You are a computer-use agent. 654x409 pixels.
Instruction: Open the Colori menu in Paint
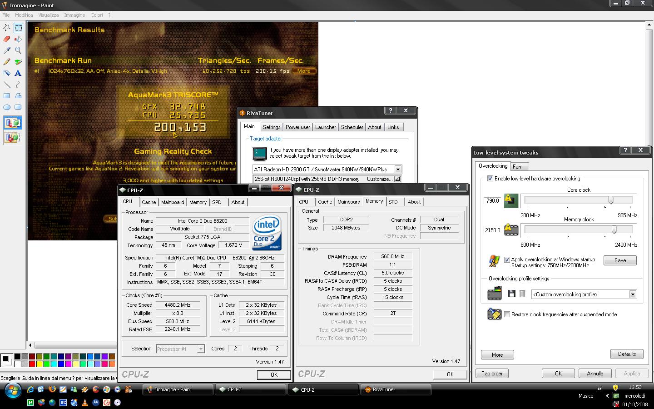(x=97, y=15)
